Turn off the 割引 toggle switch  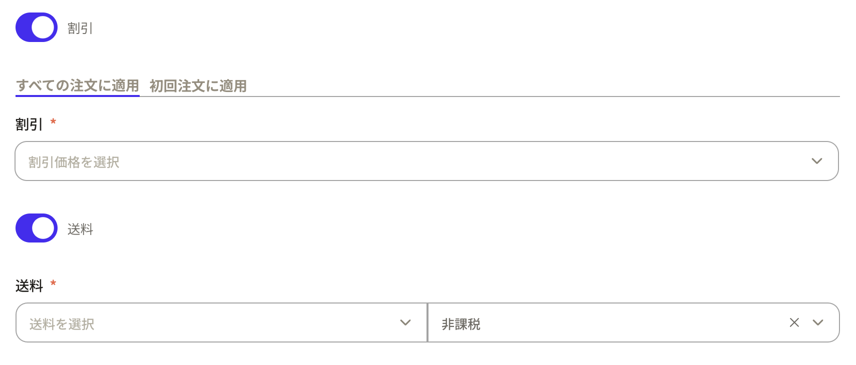pos(36,27)
